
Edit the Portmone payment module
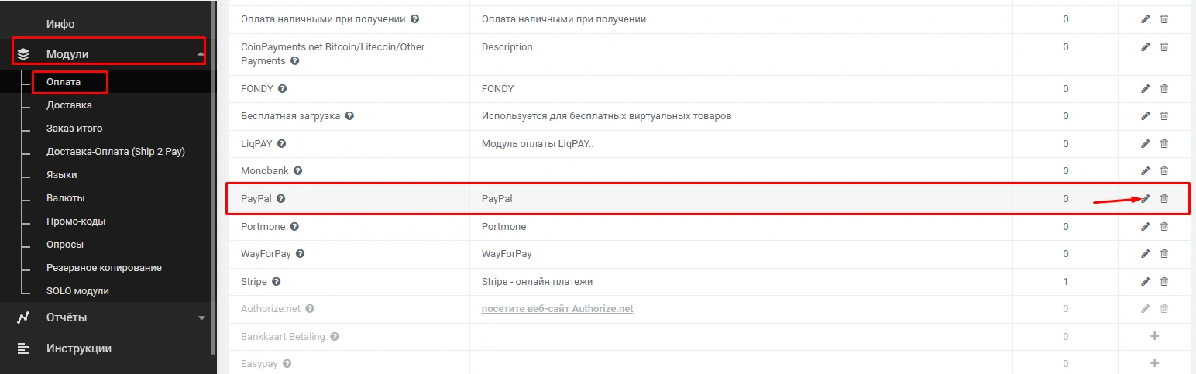click(x=1146, y=227)
